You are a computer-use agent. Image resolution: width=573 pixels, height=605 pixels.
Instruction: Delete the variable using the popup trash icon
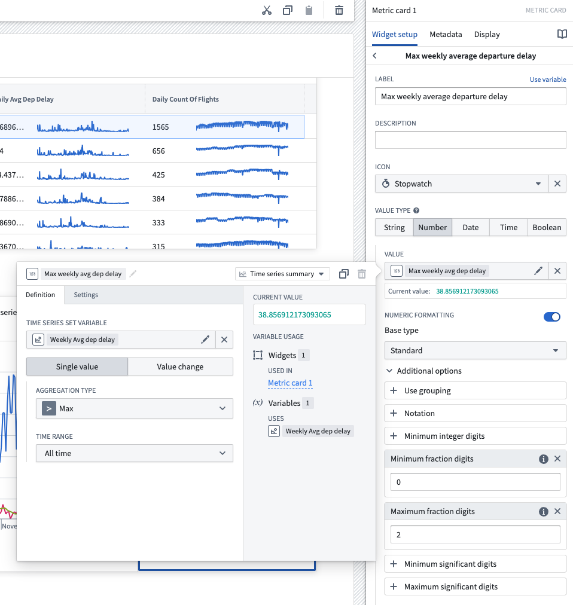click(362, 274)
